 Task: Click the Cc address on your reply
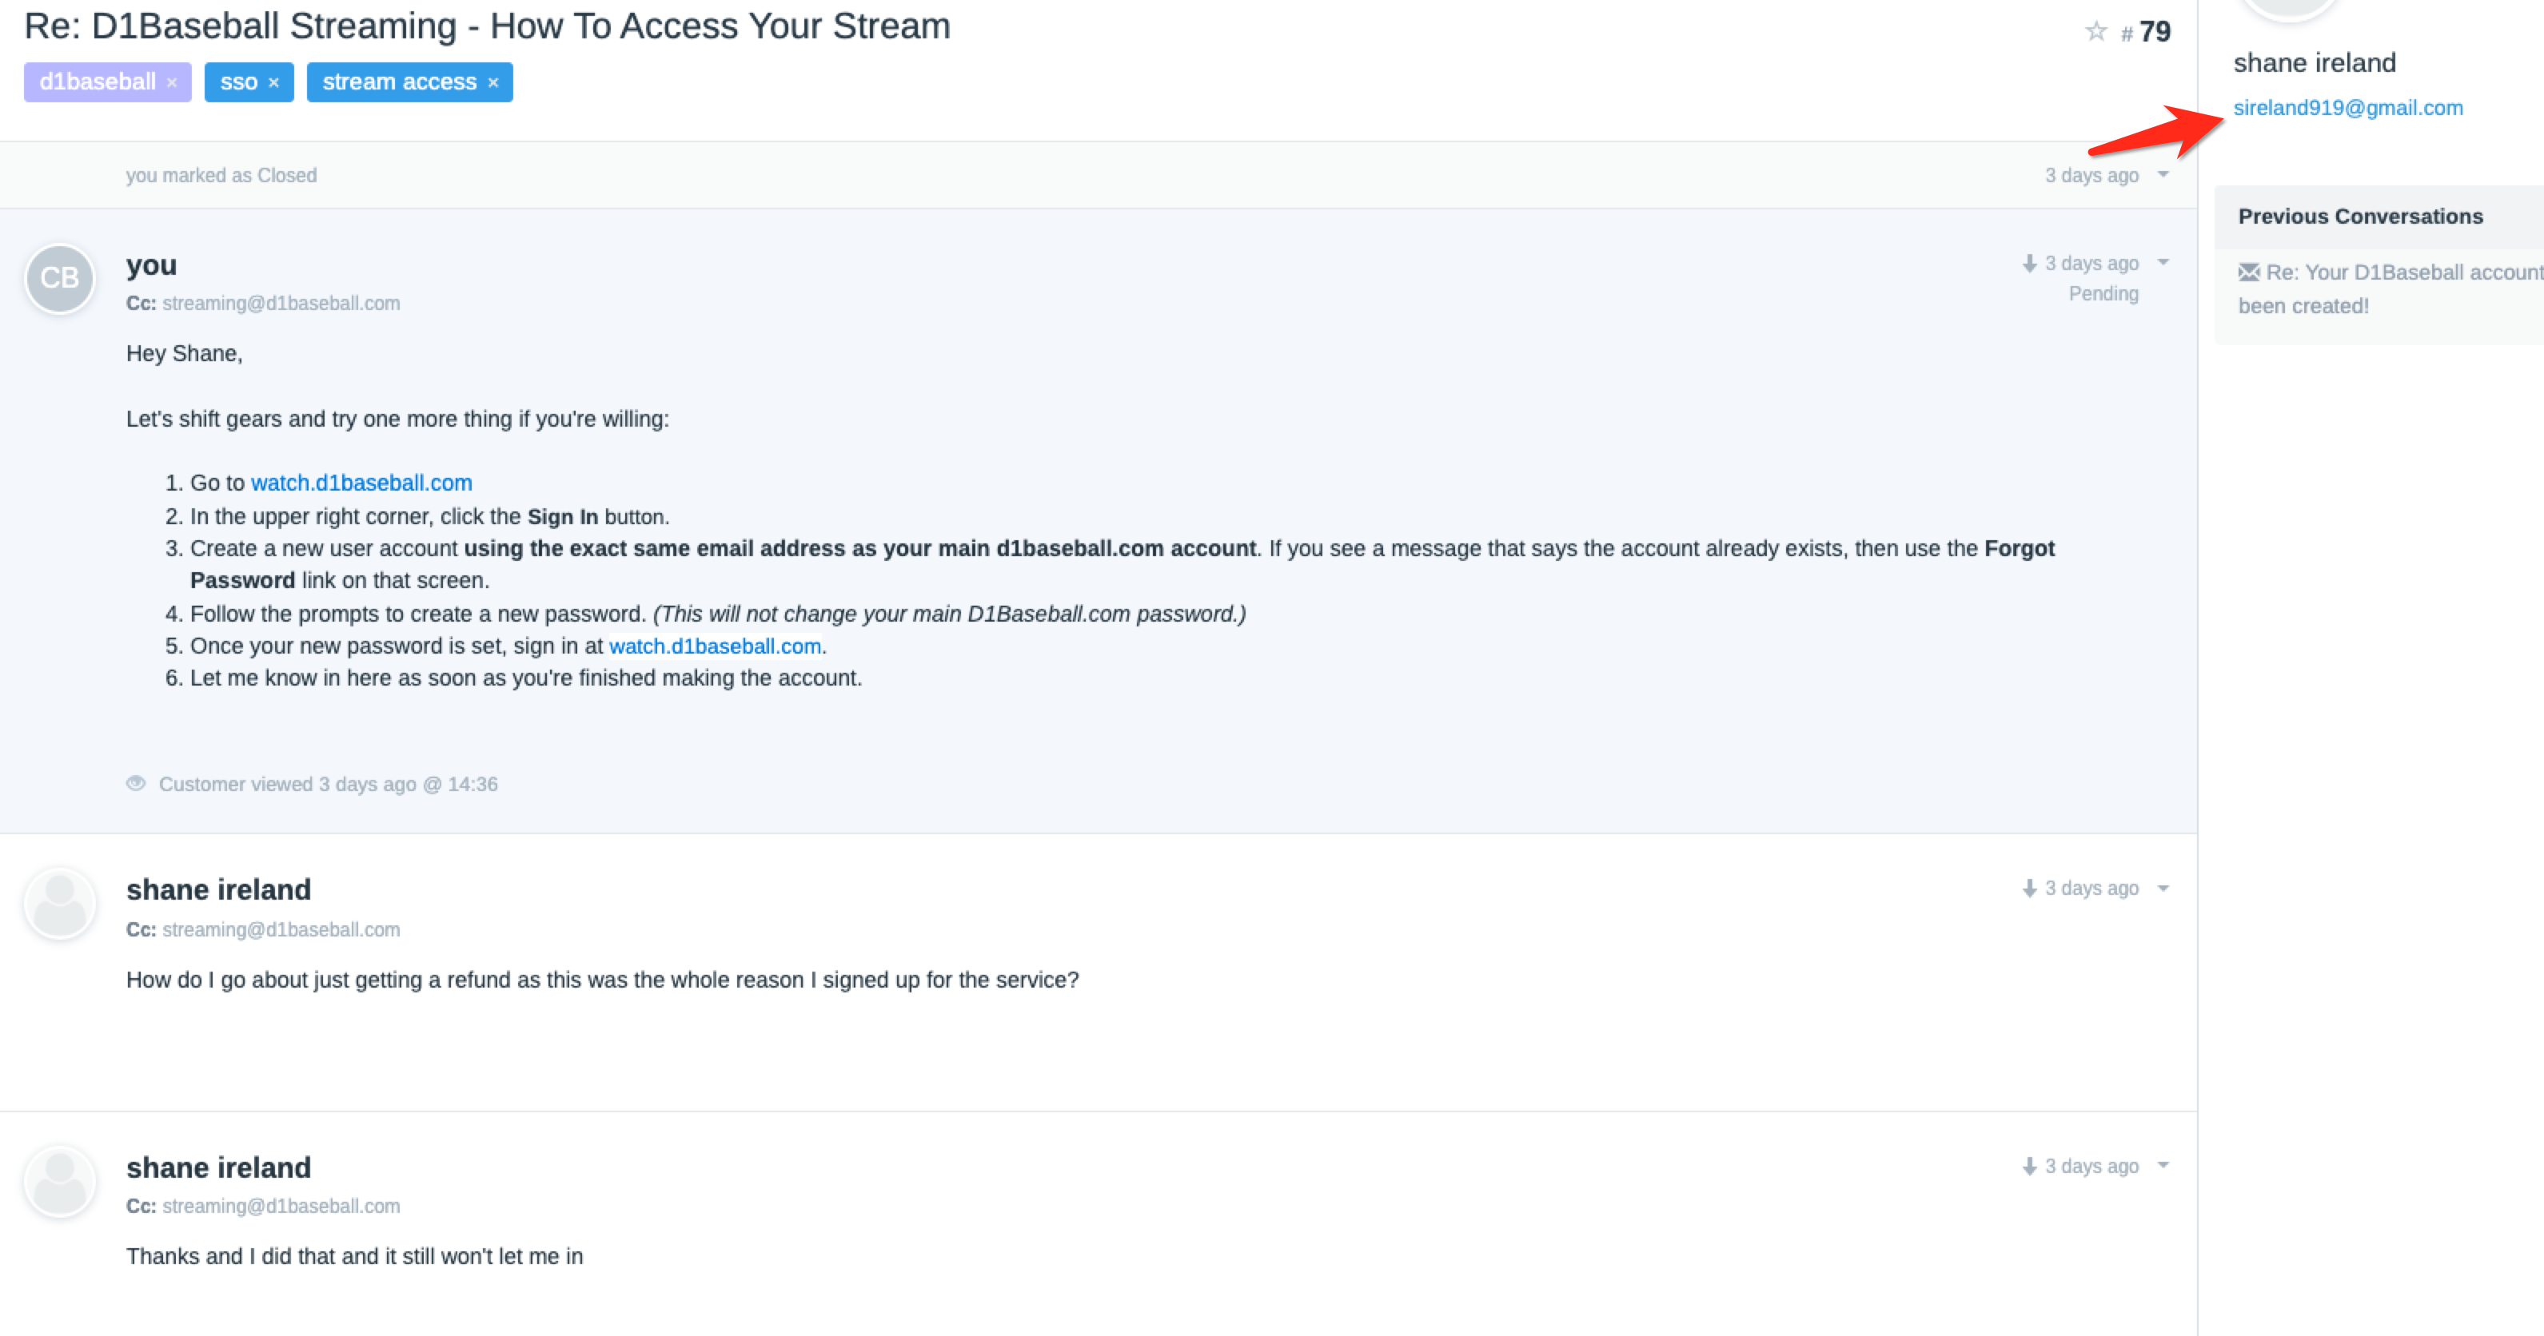coord(281,304)
